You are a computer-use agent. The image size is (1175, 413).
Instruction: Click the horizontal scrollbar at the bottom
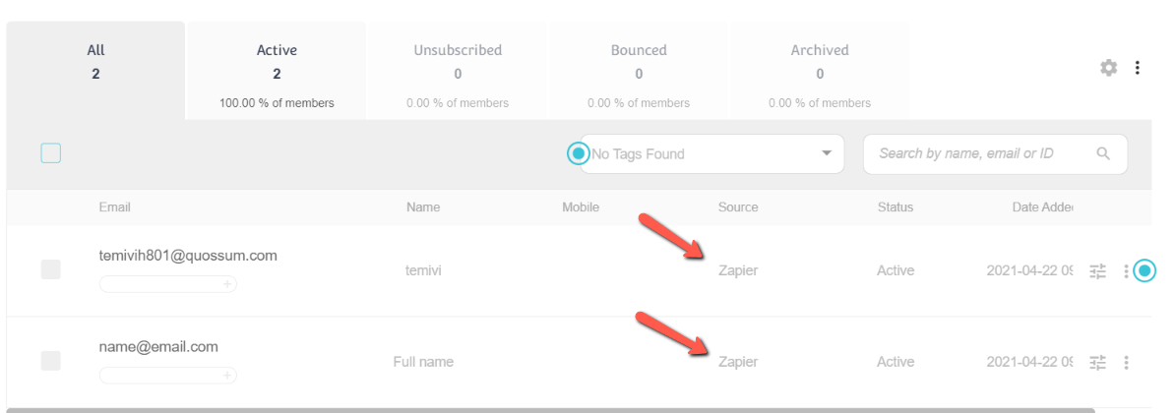[551, 410]
